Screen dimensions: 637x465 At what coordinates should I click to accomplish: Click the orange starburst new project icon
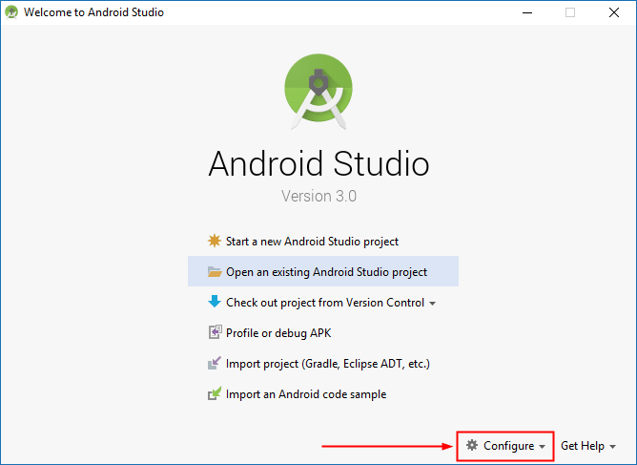click(x=215, y=241)
